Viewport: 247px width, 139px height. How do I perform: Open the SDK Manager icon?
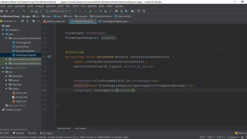(x=126, y=11)
